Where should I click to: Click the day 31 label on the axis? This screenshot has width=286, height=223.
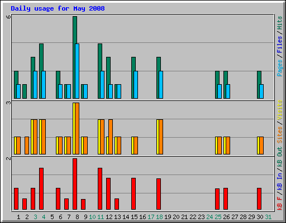click(x=268, y=217)
